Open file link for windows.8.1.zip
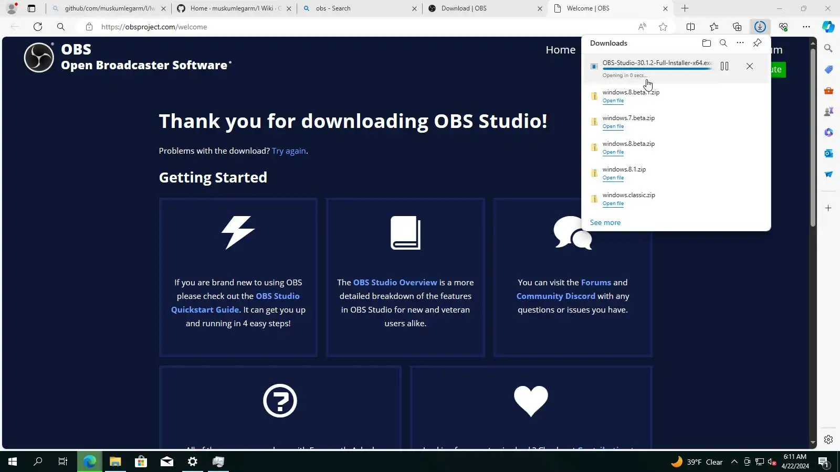Screen dimensions: 840x472 (613, 178)
